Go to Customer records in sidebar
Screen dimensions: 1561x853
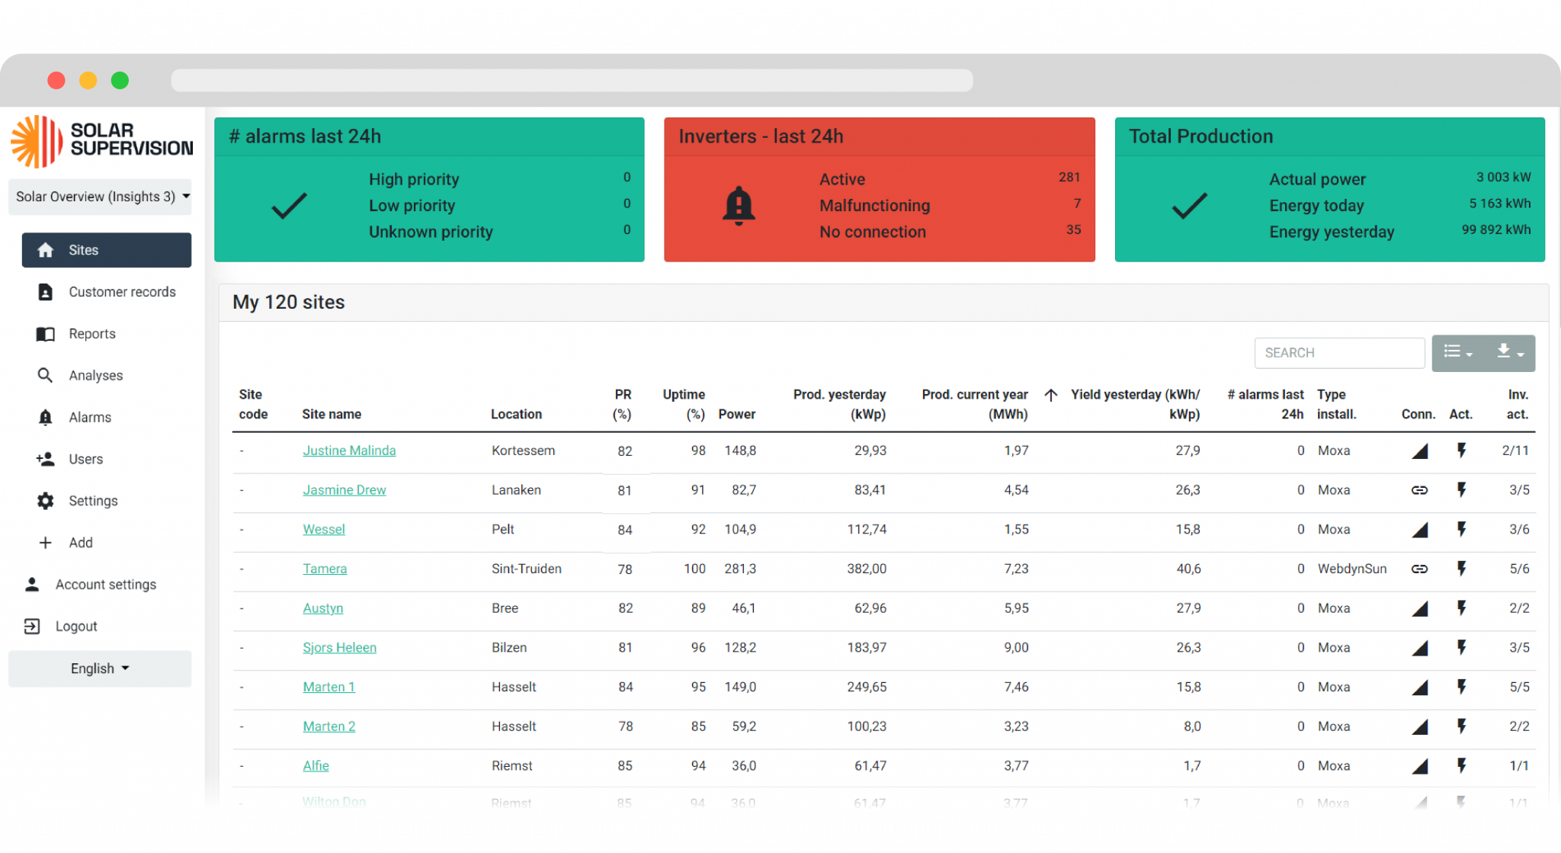(122, 292)
